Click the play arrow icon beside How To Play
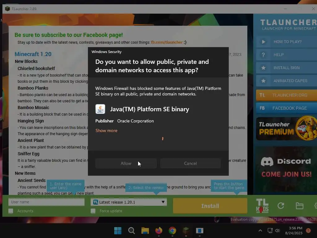 pyautogui.click(x=263, y=42)
